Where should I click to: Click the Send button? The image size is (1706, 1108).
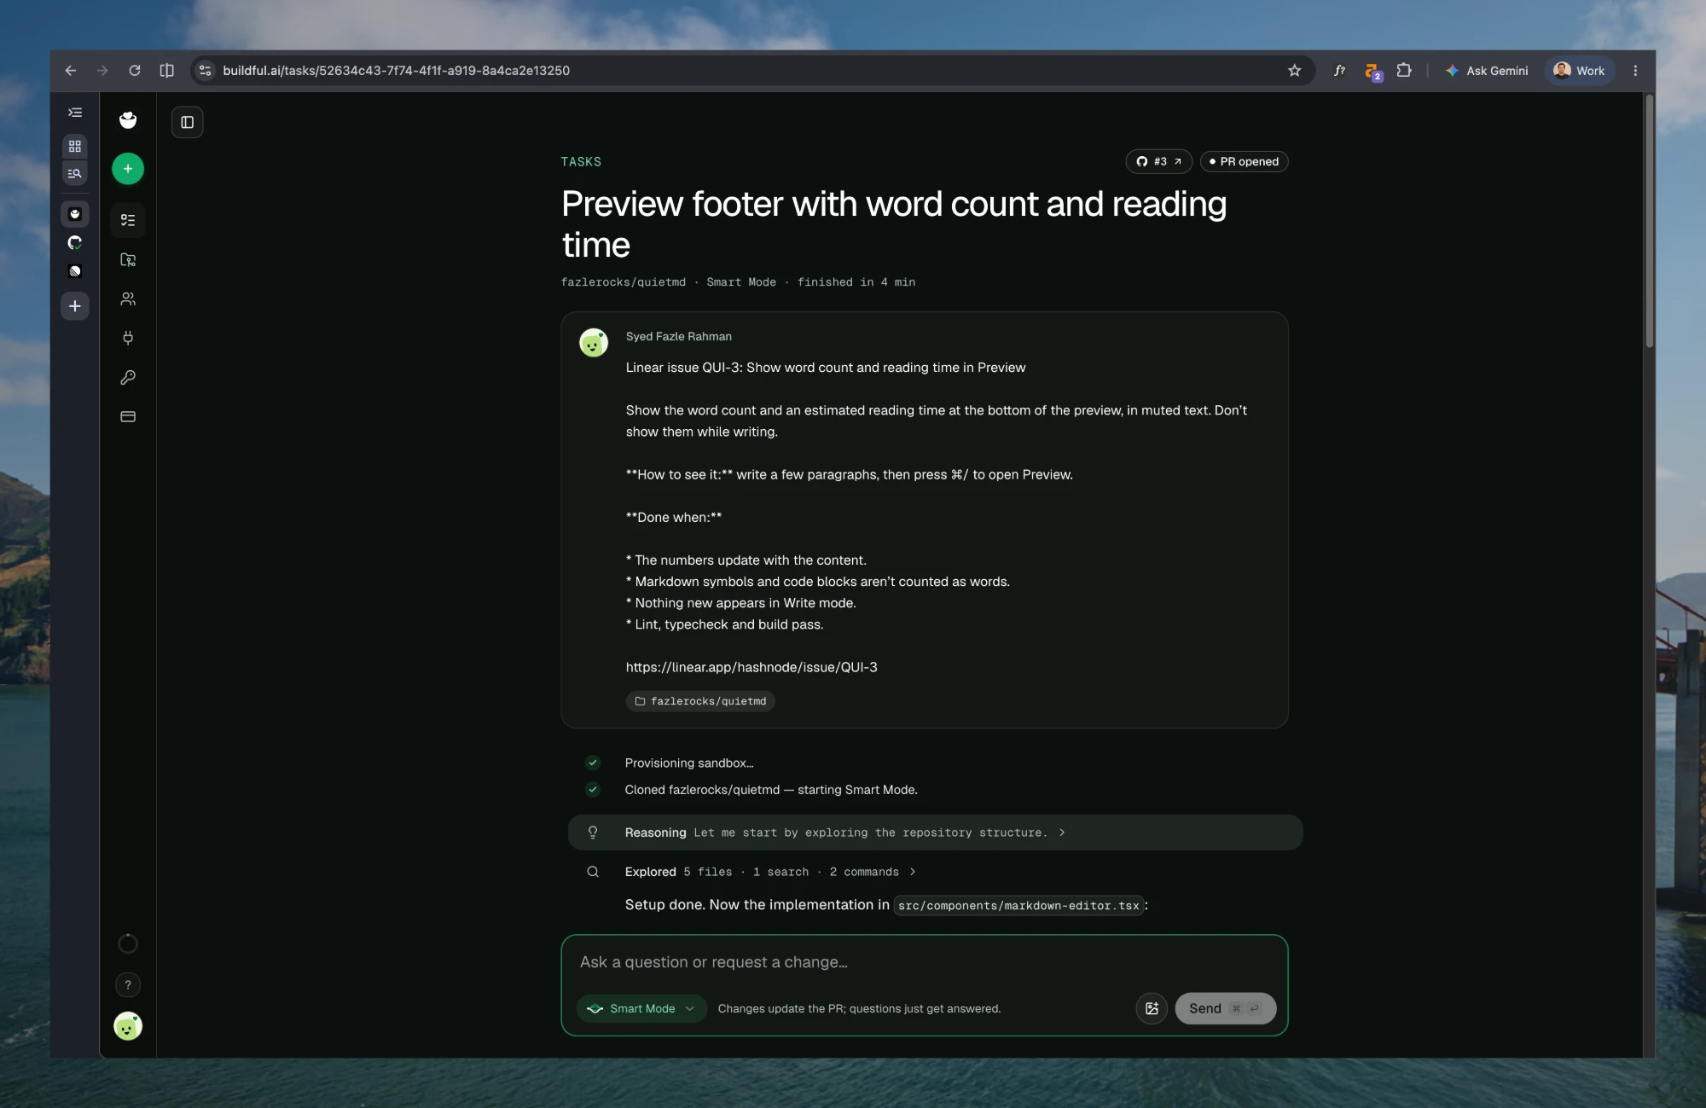[x=1225, y=1008]
